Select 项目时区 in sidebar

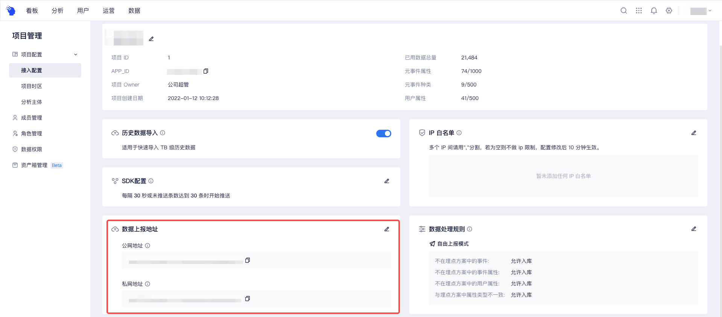tap(32, 86)
